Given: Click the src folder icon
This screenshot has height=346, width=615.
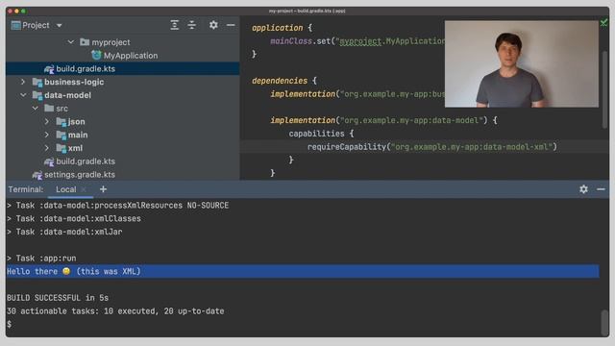Looking at the screenshot, I should pyautogui.click(x=49, y=108).
